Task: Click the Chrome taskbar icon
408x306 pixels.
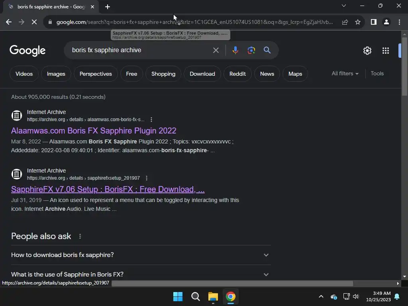Action: (231, 296)
